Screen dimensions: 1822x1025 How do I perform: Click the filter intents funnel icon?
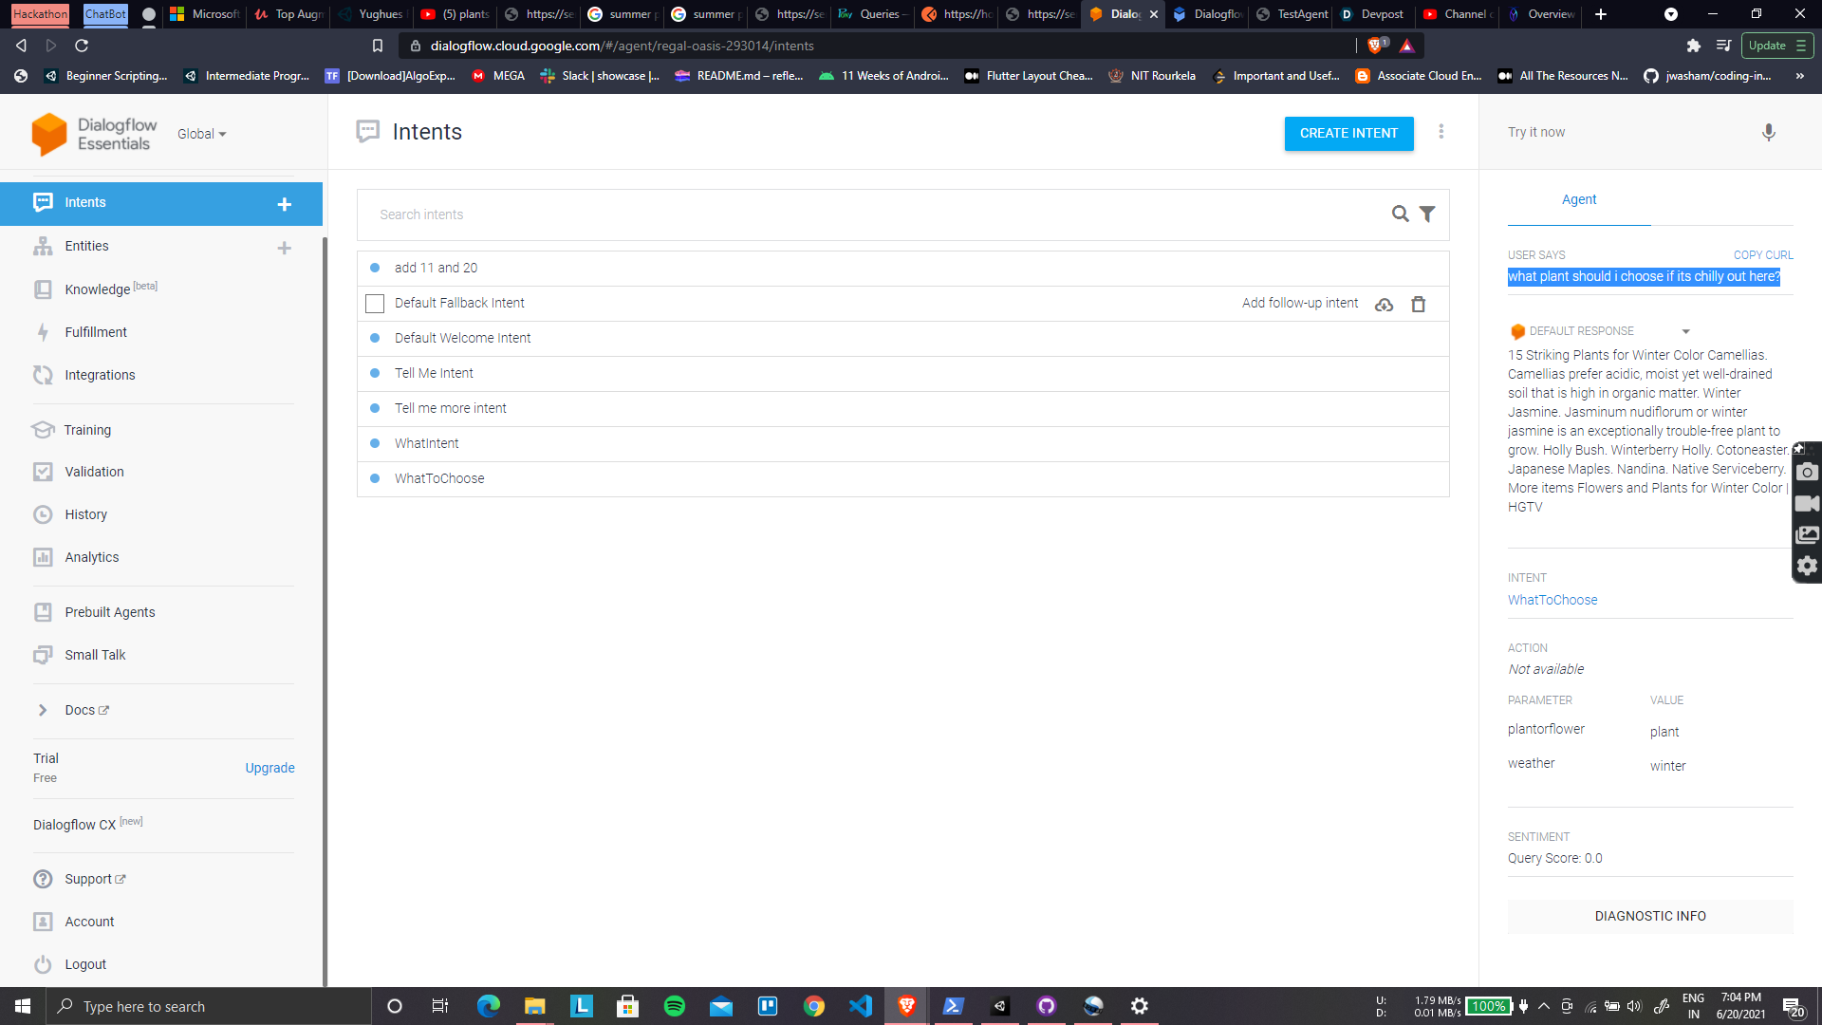(x=1427, y=214)
